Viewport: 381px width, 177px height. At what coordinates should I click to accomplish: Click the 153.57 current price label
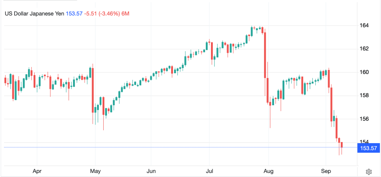click(369, 148)
